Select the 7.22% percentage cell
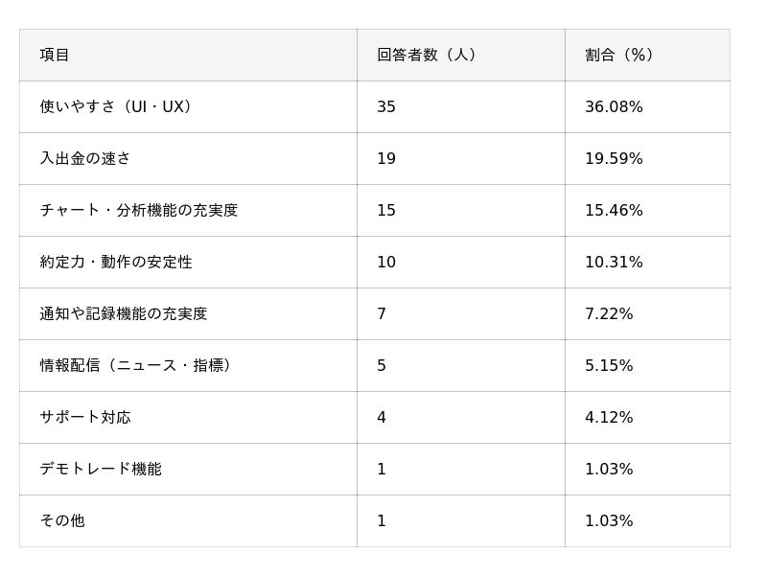767x576 pixels. pyautogui.click(x=609, y=313)
